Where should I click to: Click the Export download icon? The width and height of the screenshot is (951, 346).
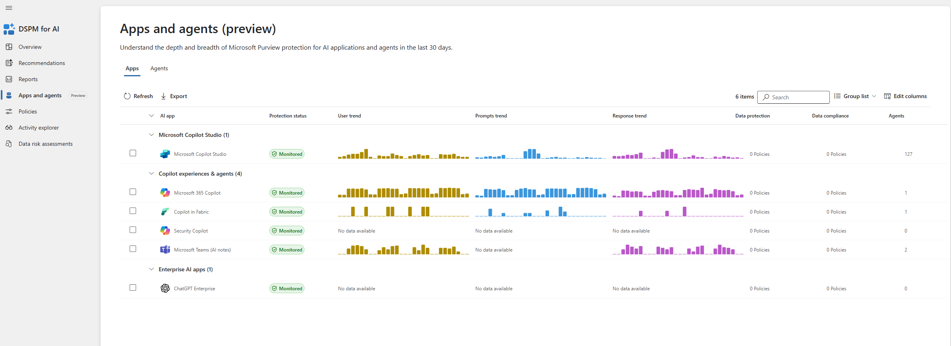[164, 96]
